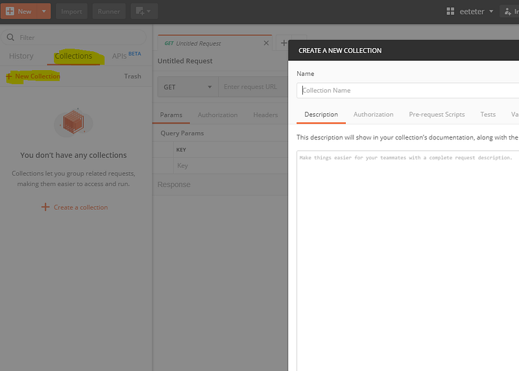The width and height of the screenshot is (519, 371).
Task: Select the Params tab in request
Action: click(171, 115)
